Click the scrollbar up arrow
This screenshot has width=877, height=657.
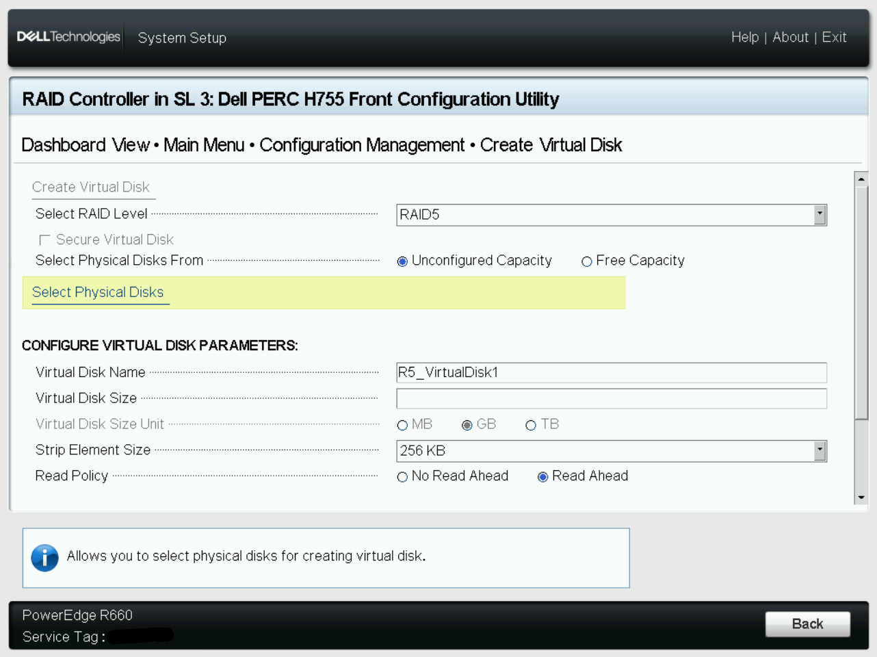click(x=861, y=179)
